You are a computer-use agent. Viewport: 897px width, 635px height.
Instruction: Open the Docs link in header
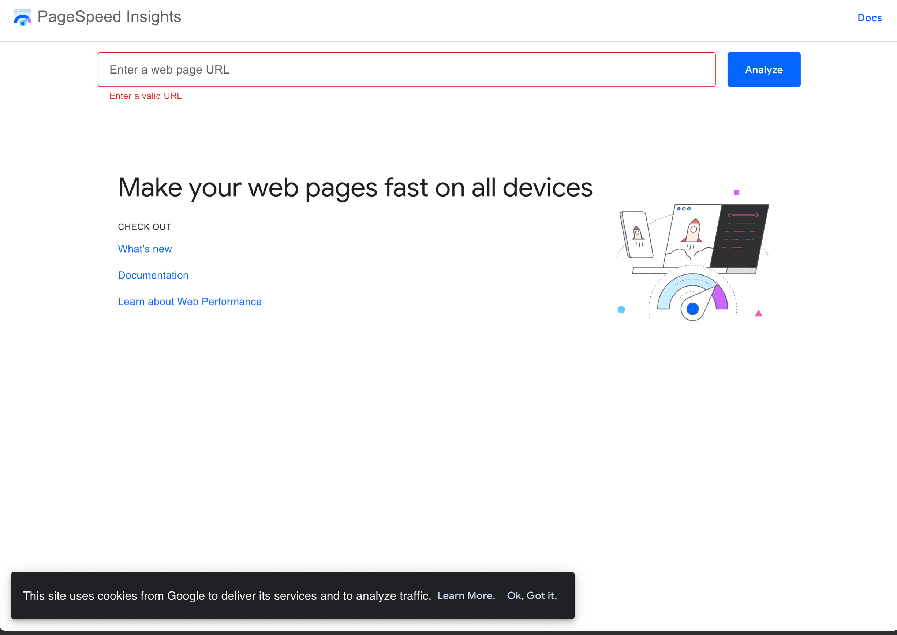tap(869, 18)
